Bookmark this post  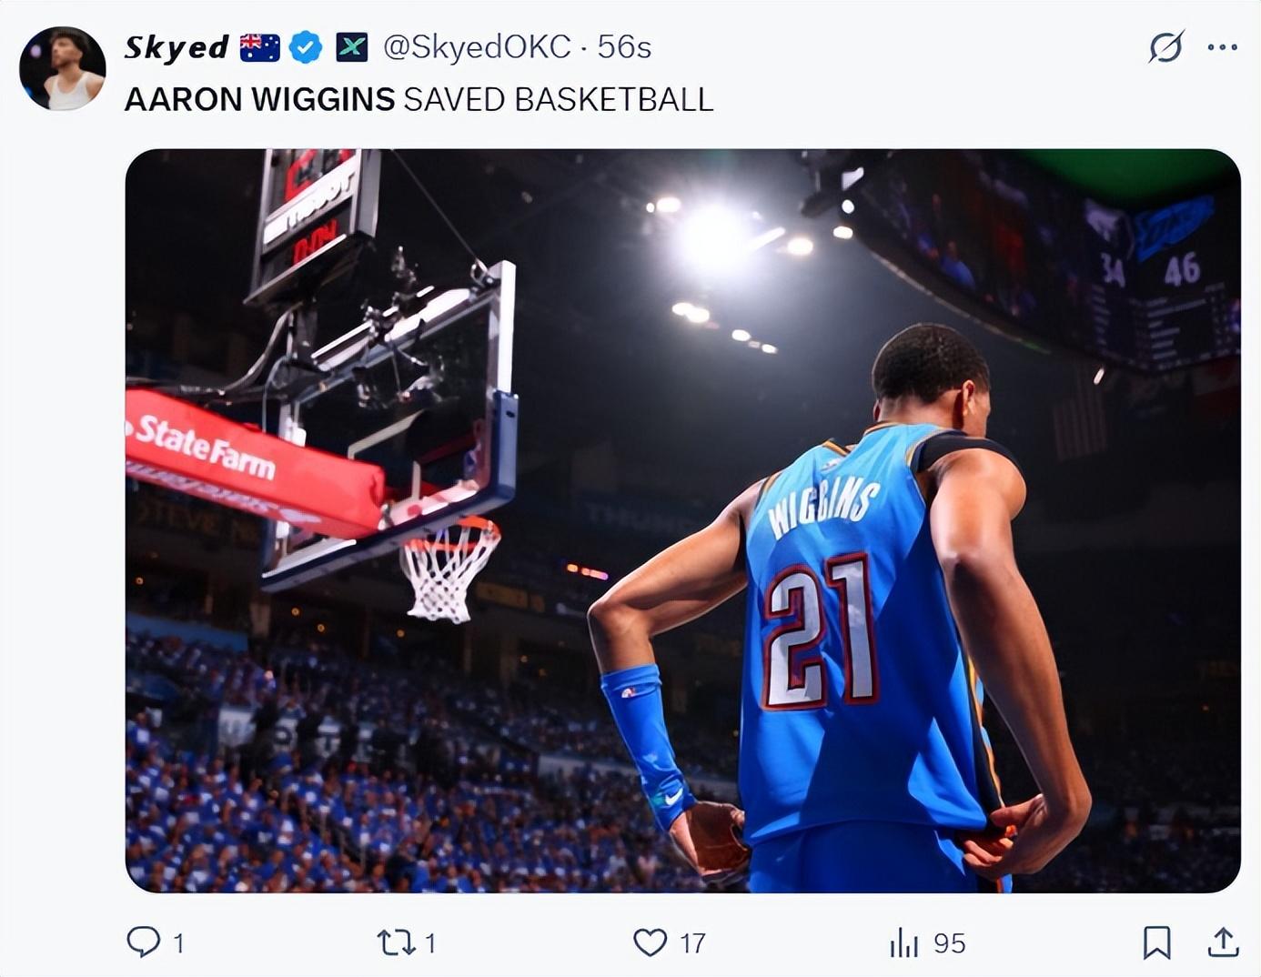click(1156, 942)
